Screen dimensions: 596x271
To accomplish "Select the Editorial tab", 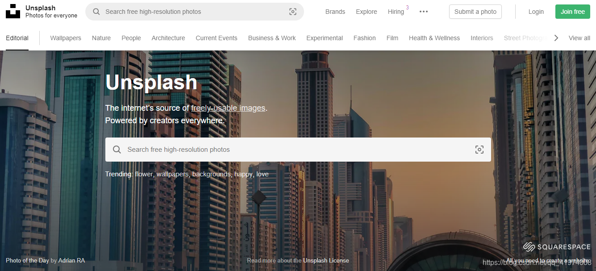I will tap(17, 38).
